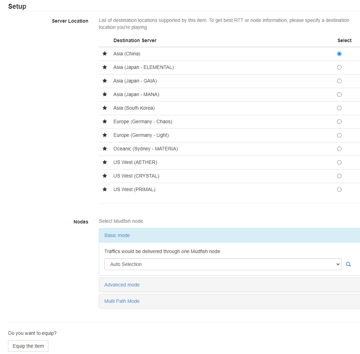
Task: Click the Destination Server column header
Action: 135,40
